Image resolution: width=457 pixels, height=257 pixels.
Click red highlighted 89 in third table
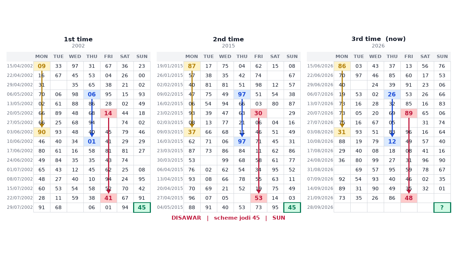(x=409, y=113)
